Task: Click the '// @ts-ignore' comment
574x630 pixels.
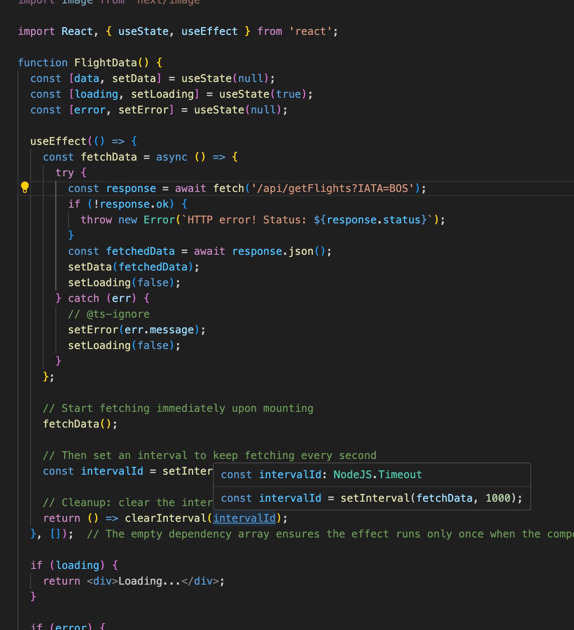Action: (109, 314)
